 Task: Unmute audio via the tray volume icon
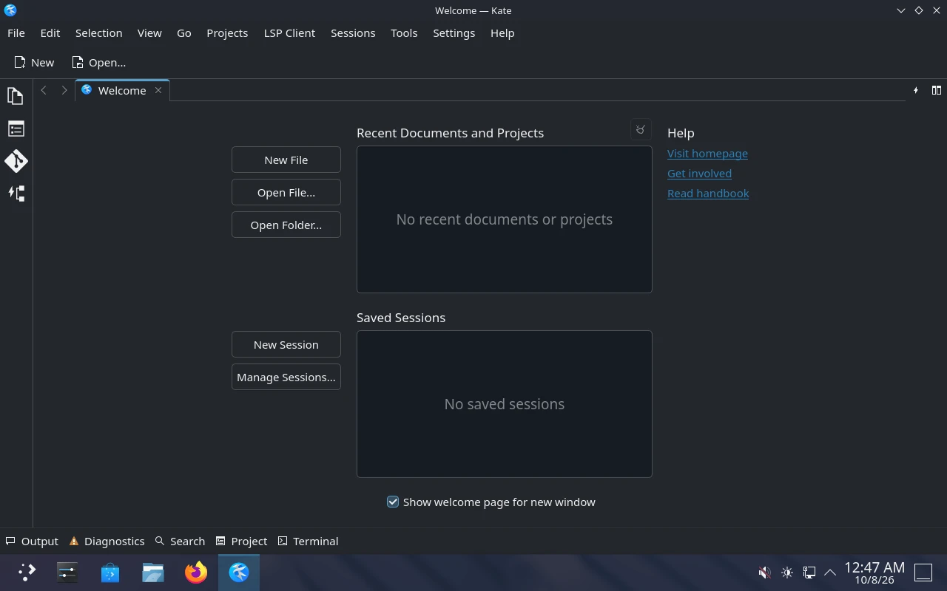(765, 573)
